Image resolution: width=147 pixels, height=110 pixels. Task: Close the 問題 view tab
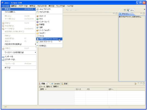pos(47,84)
